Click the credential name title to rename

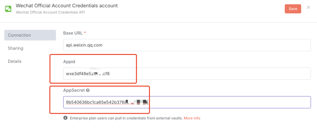[x=67, y=6]
